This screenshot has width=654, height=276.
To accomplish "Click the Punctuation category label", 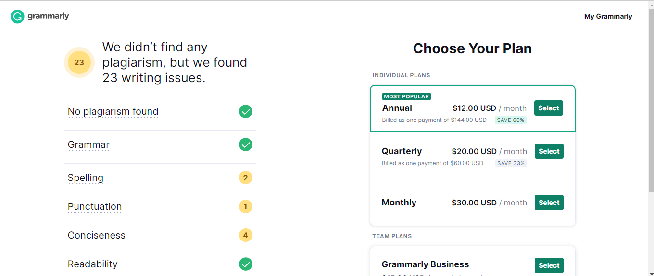I will [x=95, y=207].
